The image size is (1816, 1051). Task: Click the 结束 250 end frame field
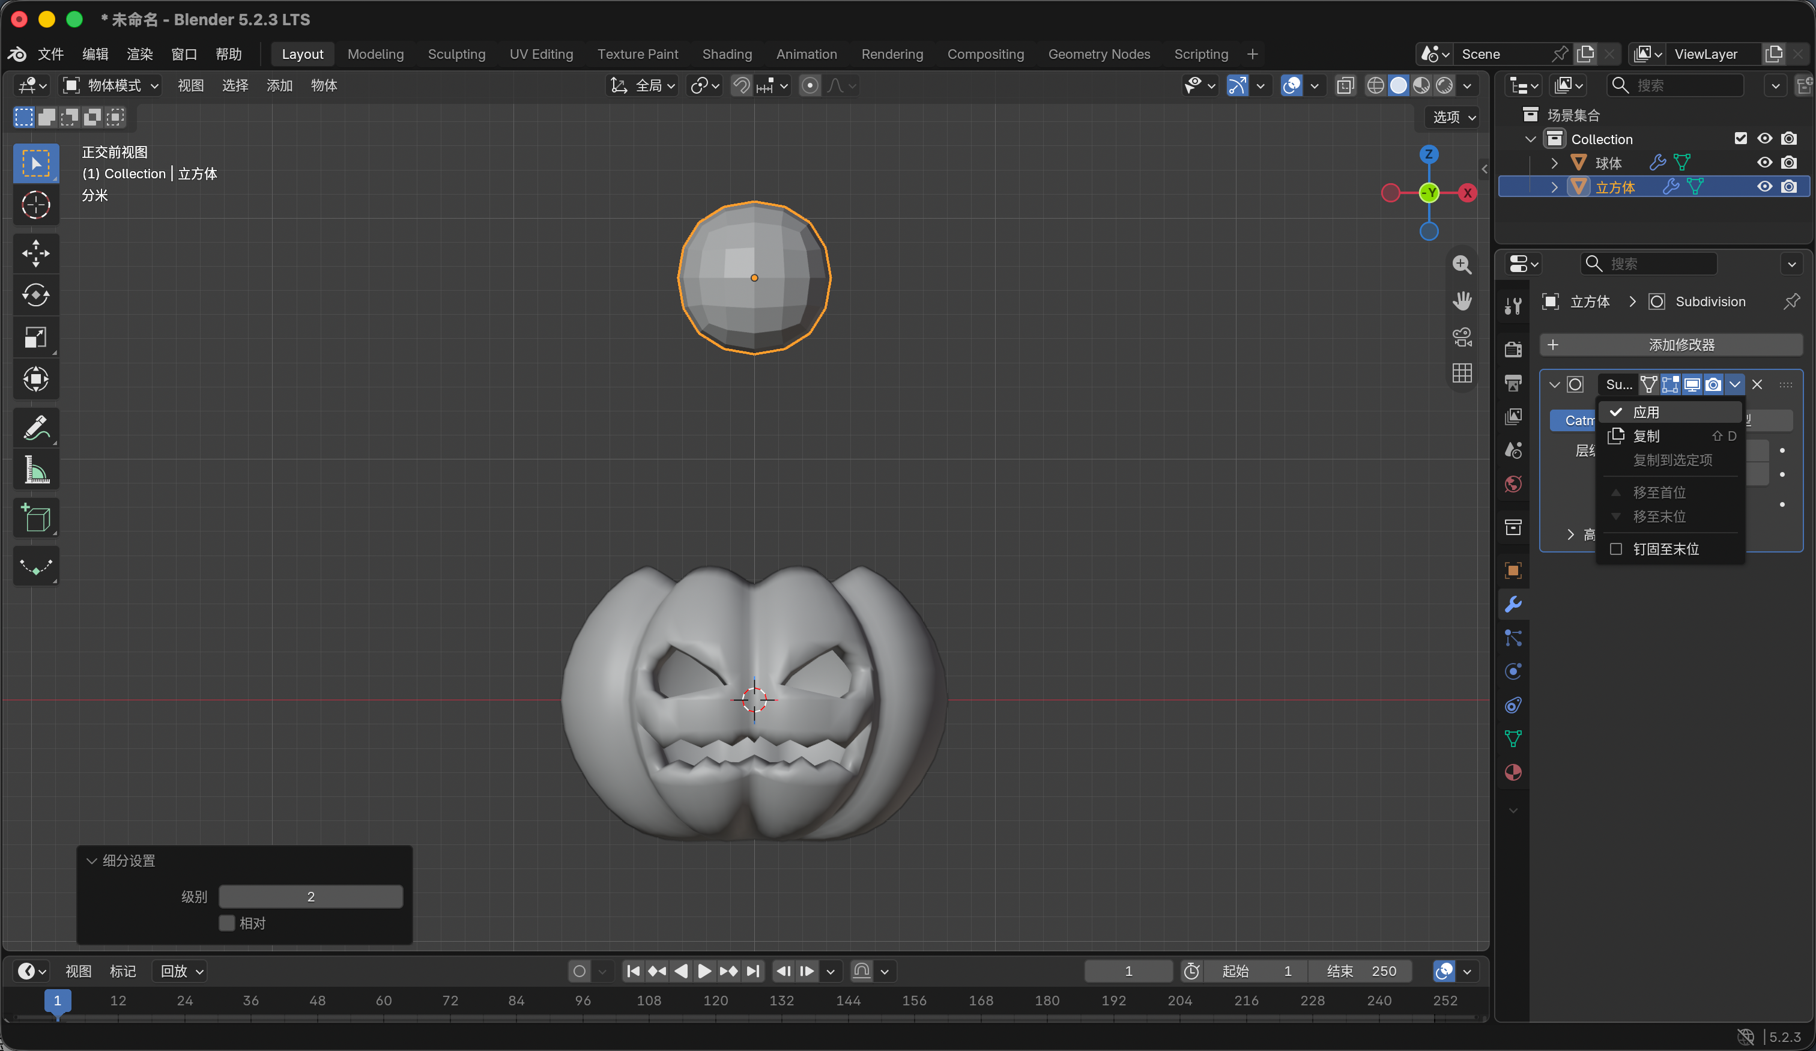pos(1361,971)
